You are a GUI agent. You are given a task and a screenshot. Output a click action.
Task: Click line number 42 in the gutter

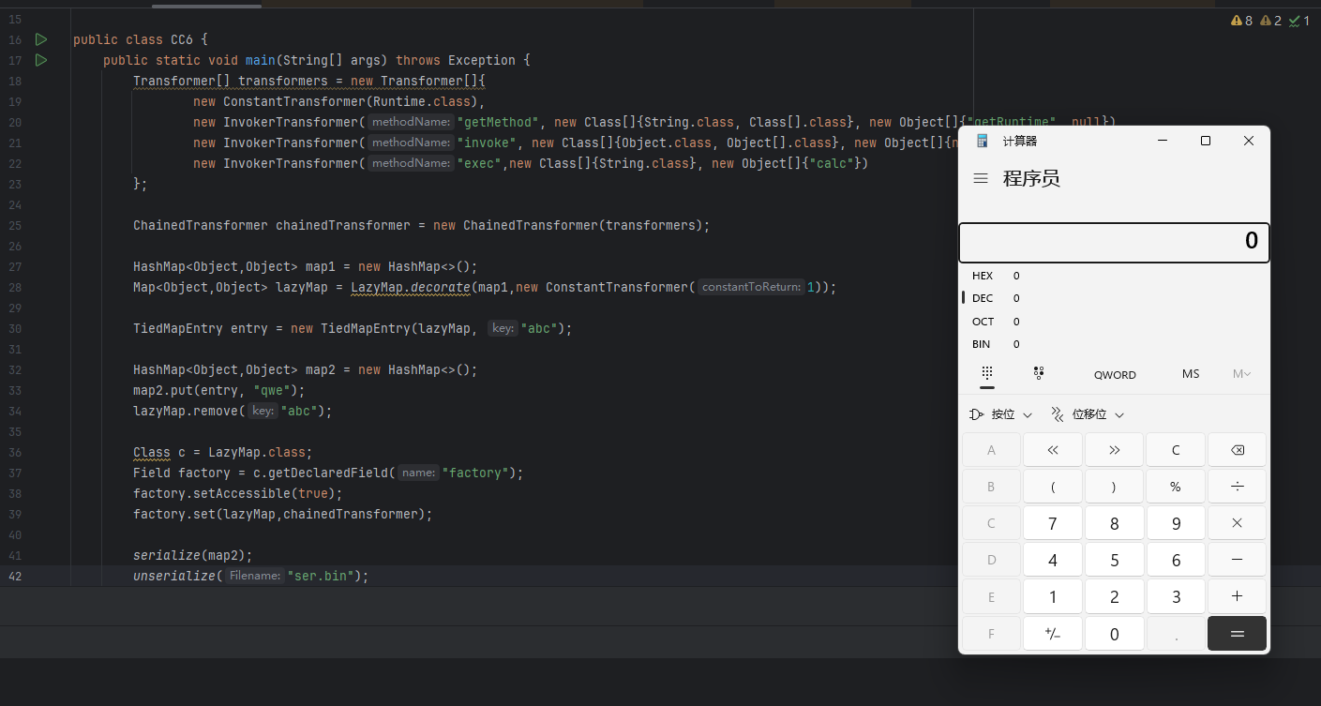pos(15,576)
